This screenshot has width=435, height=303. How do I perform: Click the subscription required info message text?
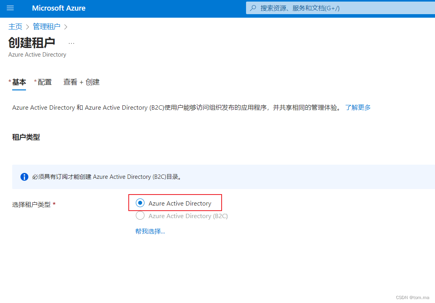click(107, 177)
